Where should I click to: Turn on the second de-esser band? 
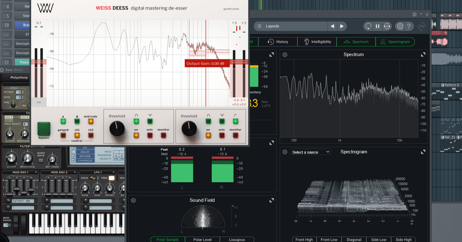pyautogui.click(x=208, y=135)
